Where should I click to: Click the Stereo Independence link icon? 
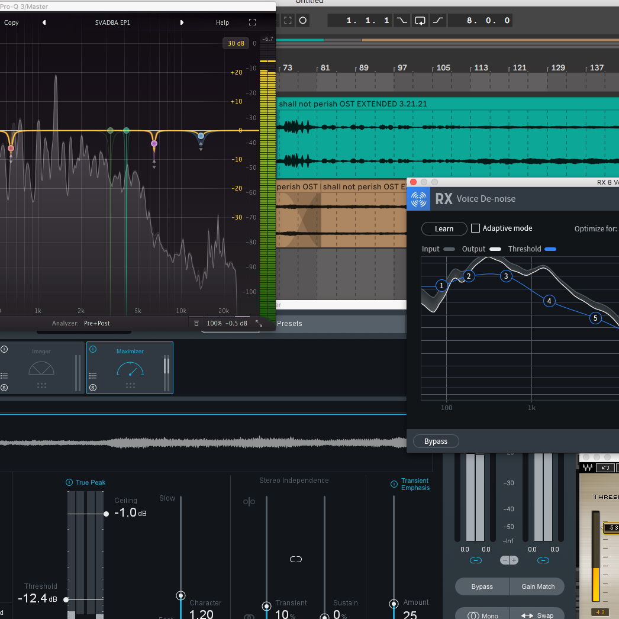click(296, 559)
